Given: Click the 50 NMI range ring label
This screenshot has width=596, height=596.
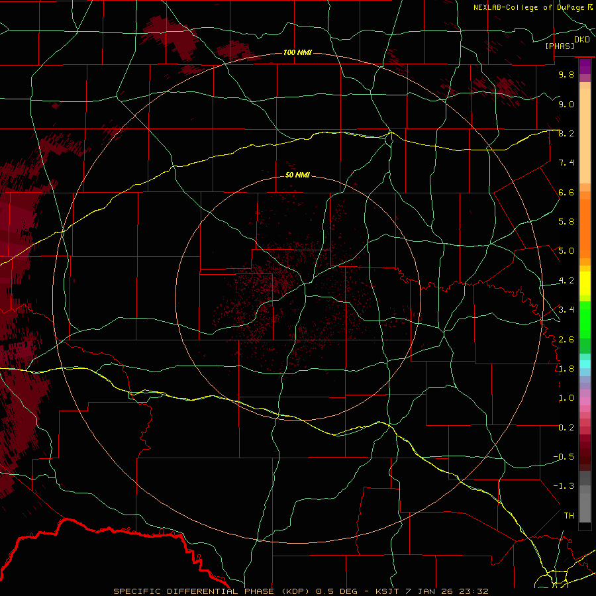Looking at the screenshot, I should click(x=297, y=175).
